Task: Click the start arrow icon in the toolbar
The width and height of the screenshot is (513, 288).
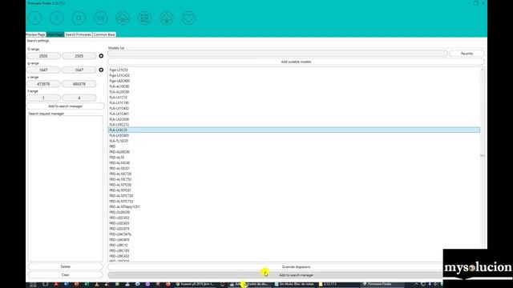Action: click(x=35, y=18)
